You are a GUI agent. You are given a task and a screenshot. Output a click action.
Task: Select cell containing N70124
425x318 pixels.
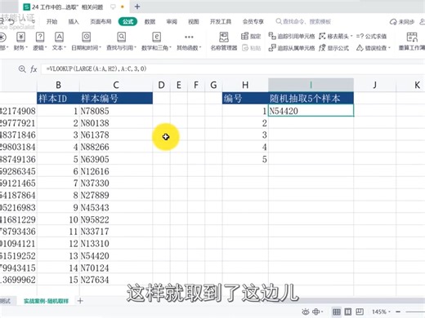tap(116, 268)
